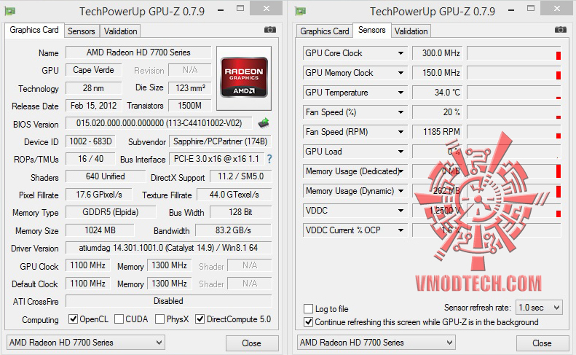Uncheck Continue refreshing in background
Screen dimensions: 576x355
point(309,322)
